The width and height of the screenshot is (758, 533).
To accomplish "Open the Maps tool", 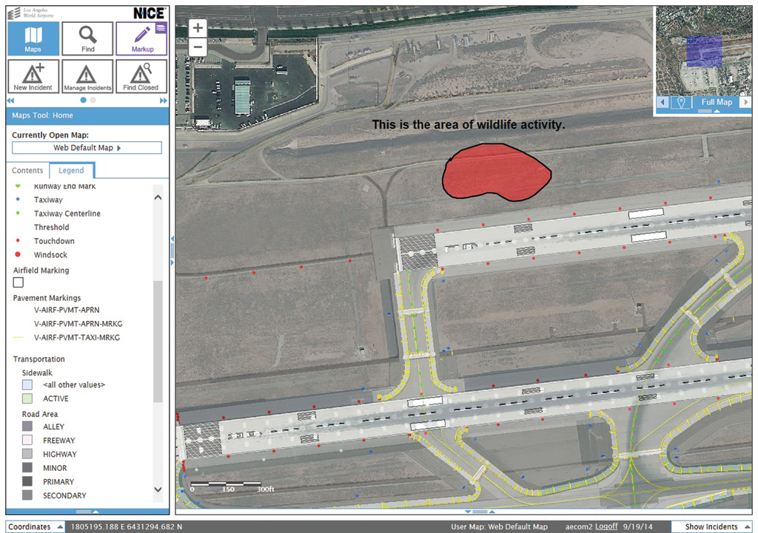I will 33,38.
